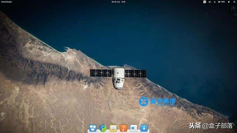Open the notifications bell indicator
This screenshot has height=133, width=237.
pos(229,2)
